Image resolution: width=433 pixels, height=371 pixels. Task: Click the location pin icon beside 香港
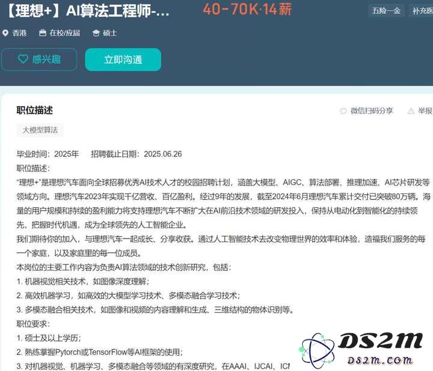[5, 33]
